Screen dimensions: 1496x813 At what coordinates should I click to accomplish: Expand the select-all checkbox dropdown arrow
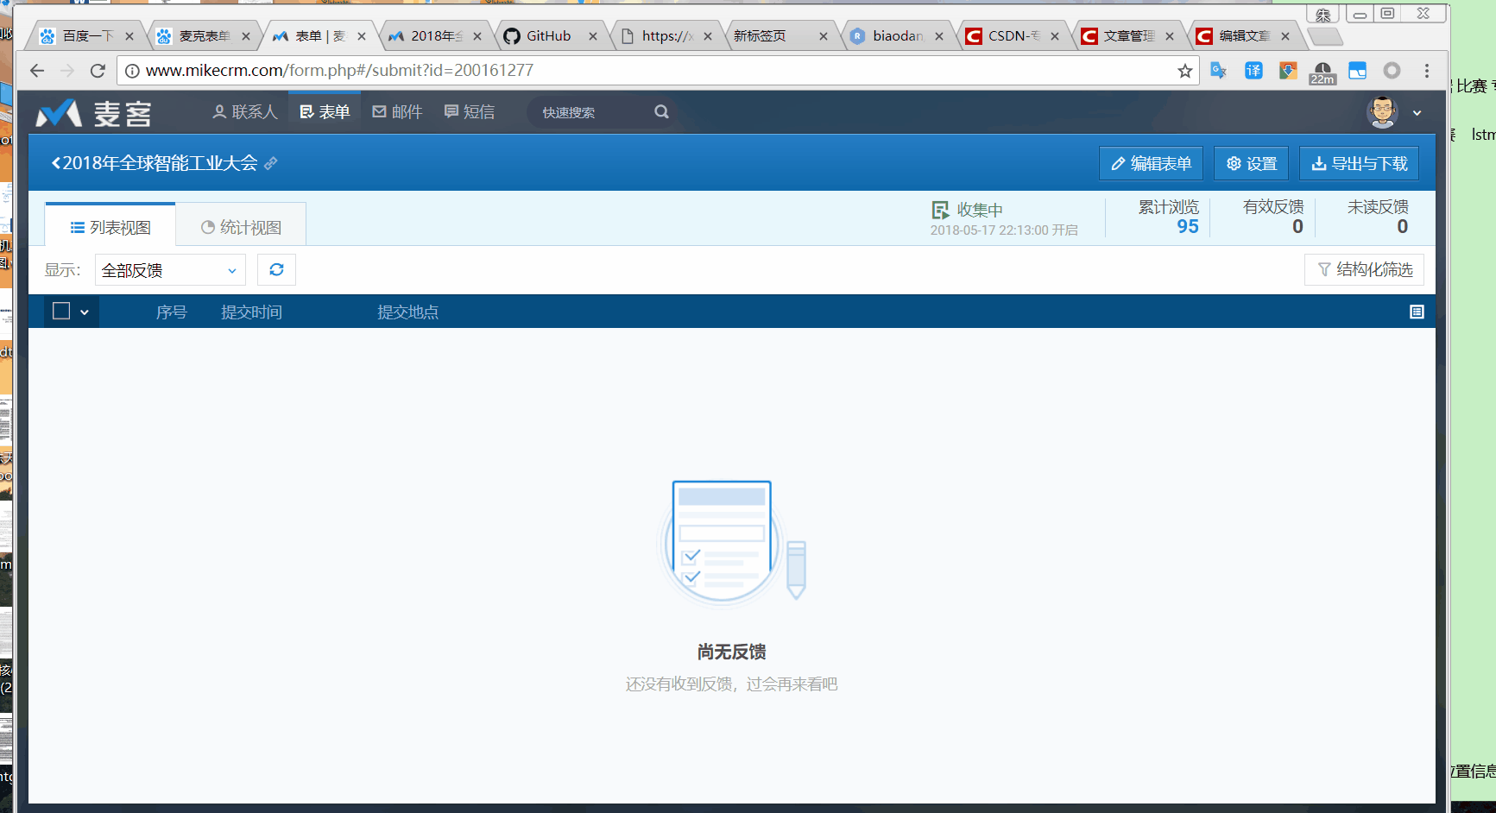pos(85,312)
